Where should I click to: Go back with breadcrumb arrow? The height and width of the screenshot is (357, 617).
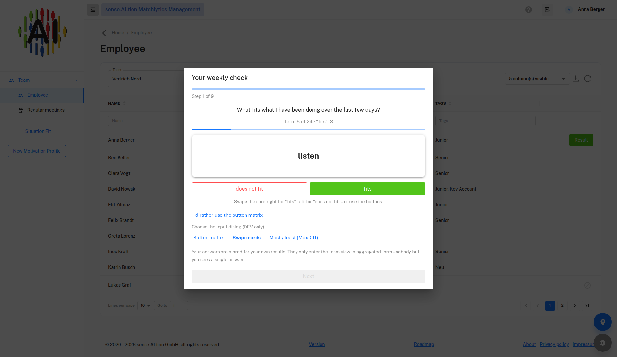104,33
